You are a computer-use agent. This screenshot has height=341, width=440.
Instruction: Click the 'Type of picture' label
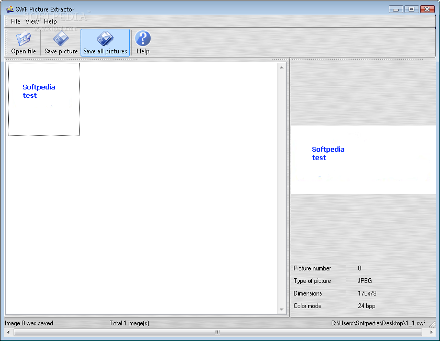tap(312, 281)
